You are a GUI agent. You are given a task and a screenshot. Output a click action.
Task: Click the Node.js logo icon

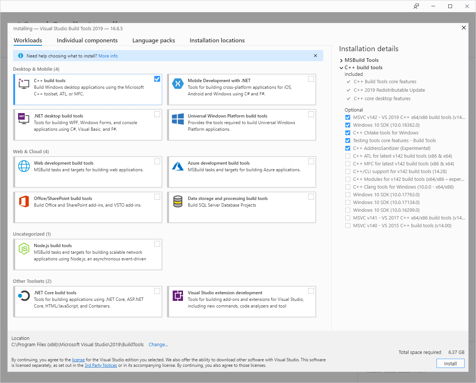click(x=24, y=249)
